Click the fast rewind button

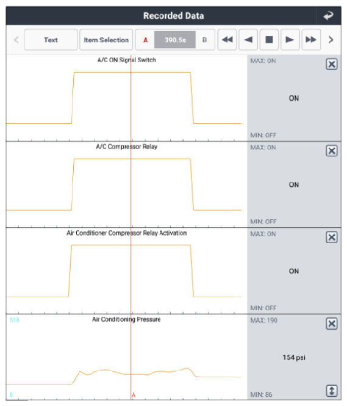227,40
